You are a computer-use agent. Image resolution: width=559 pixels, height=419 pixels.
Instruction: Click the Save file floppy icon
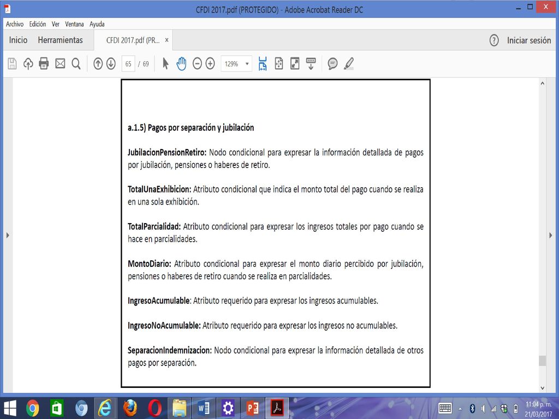coord(12,64)
